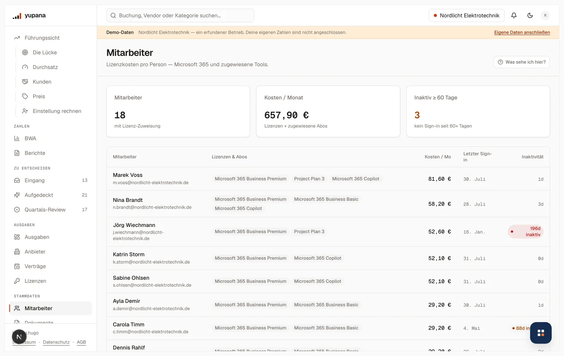Click Microsoft 365 Copilot tag for Marek Voss

pos(356,179)
